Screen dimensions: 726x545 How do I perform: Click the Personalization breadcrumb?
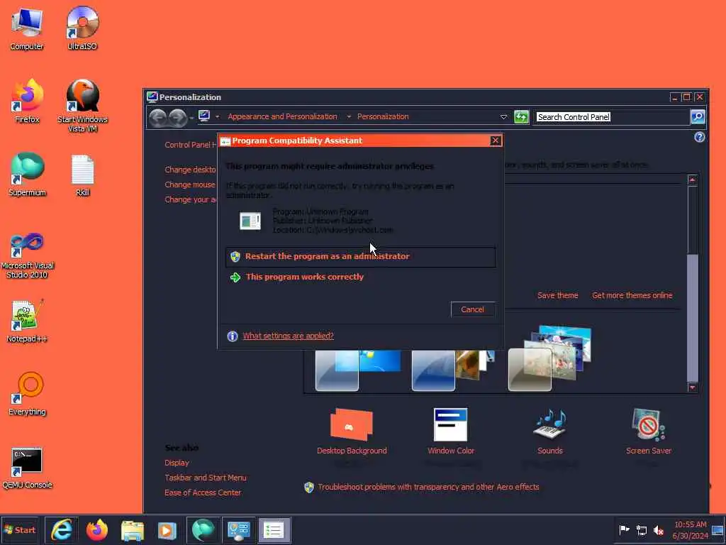[383, 117]
